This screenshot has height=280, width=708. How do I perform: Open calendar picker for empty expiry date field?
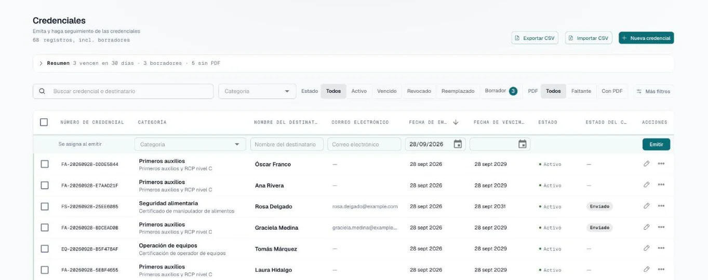[x=523, y=144]
